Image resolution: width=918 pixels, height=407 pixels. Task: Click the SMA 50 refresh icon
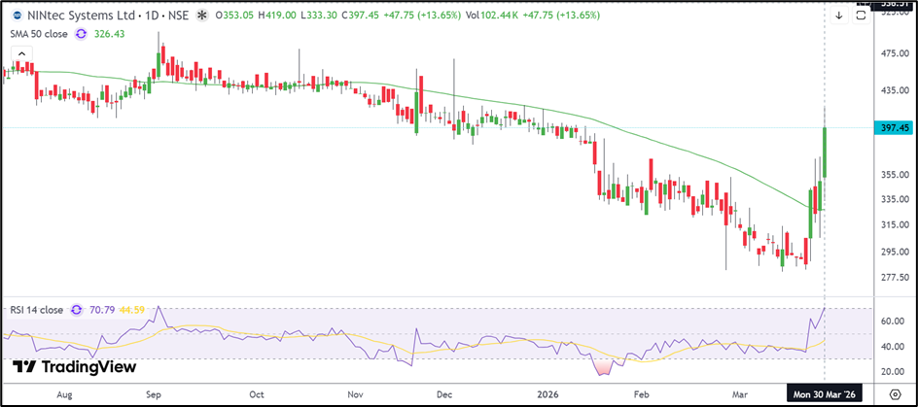[80, 34]
